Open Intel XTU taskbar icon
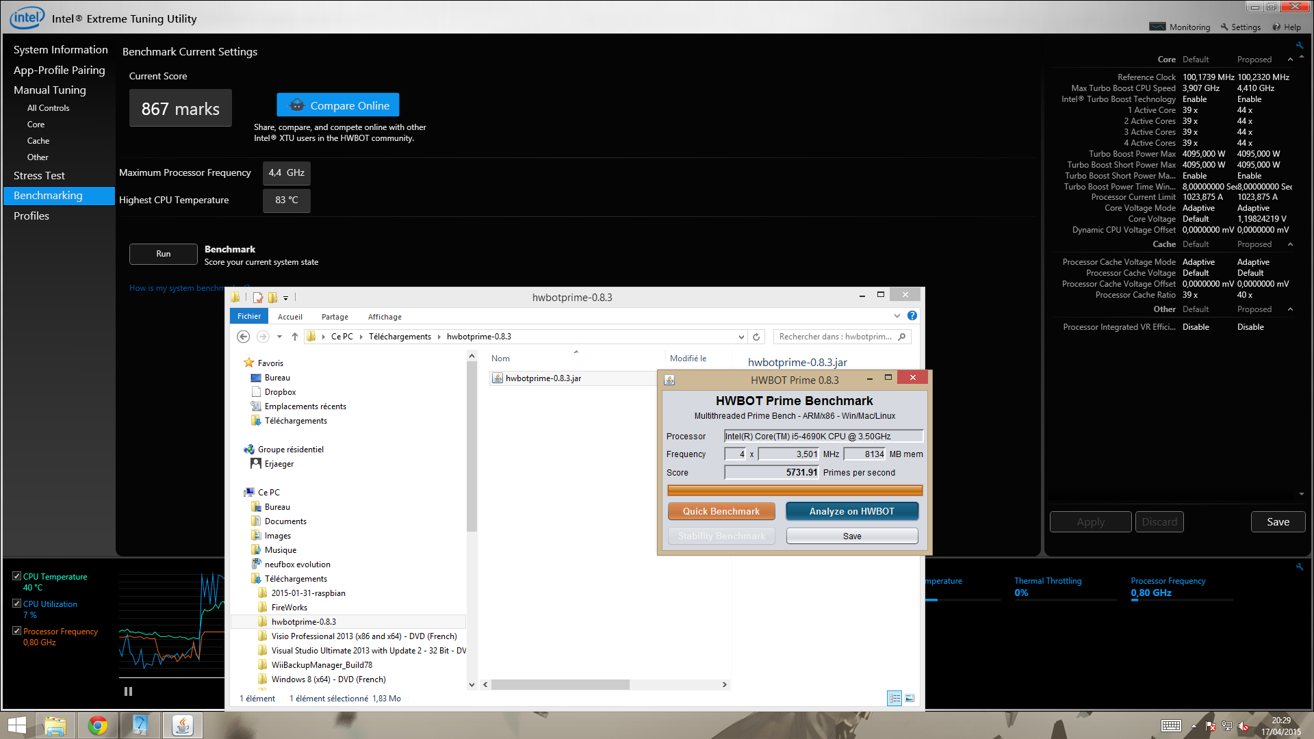The width and height of the screenshot is (1314, 739). pos(140,725)
